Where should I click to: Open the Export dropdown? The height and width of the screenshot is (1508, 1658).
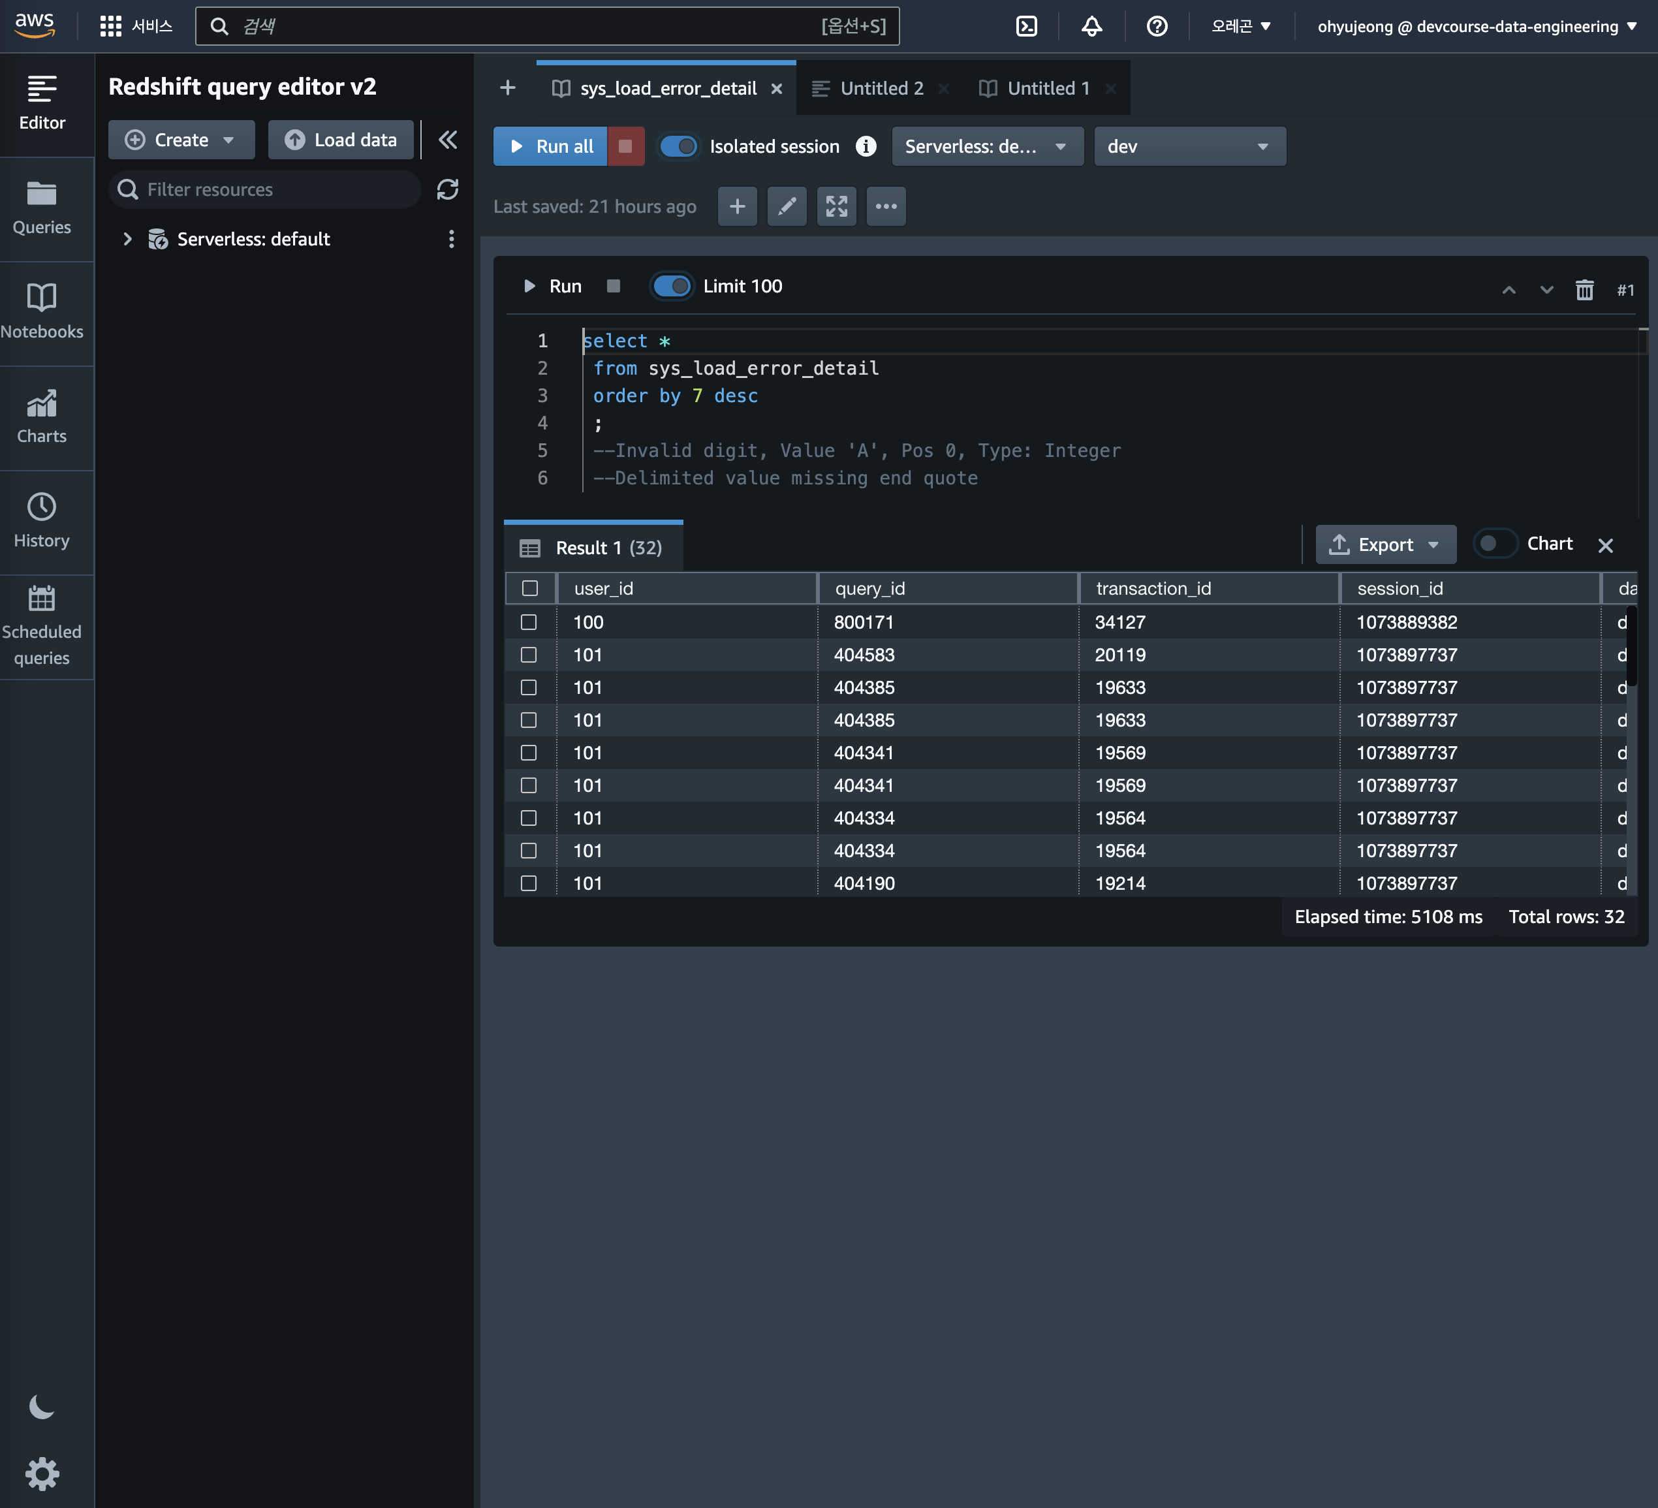1385,544
